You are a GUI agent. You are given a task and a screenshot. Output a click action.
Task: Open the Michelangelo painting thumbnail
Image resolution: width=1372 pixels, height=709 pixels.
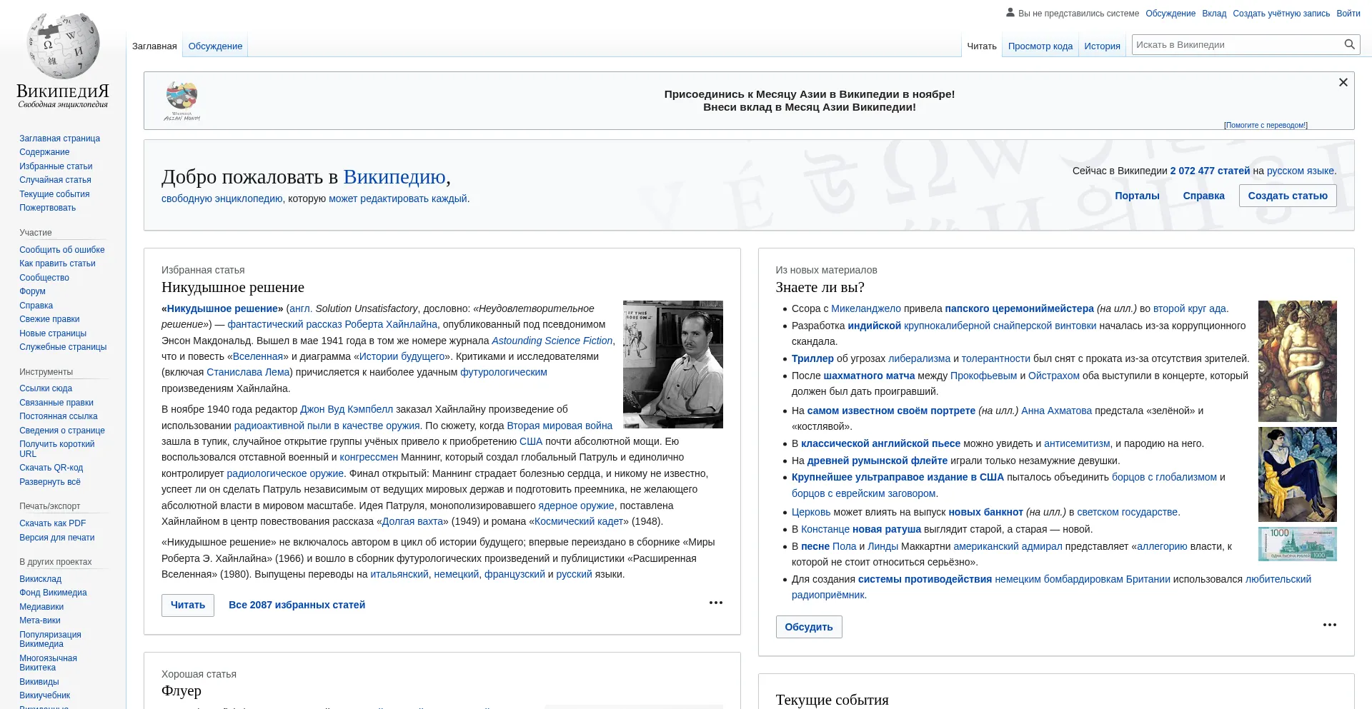pos(1297,361)
